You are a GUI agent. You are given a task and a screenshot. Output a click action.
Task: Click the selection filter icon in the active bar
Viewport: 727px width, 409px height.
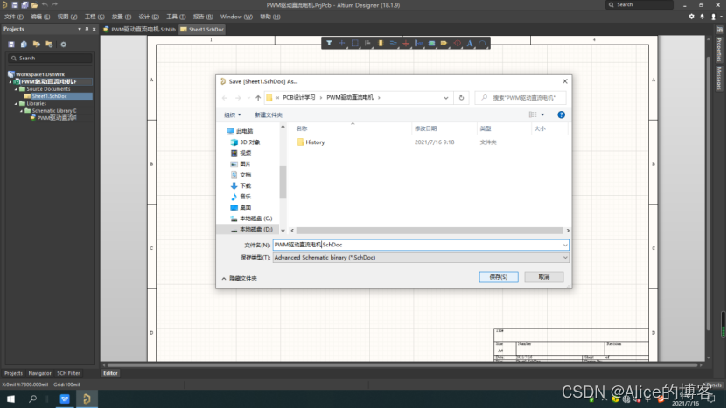329,43
